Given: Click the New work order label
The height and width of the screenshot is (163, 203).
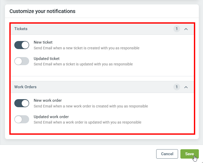Looking at the screenshot, I should coord(48,100).
